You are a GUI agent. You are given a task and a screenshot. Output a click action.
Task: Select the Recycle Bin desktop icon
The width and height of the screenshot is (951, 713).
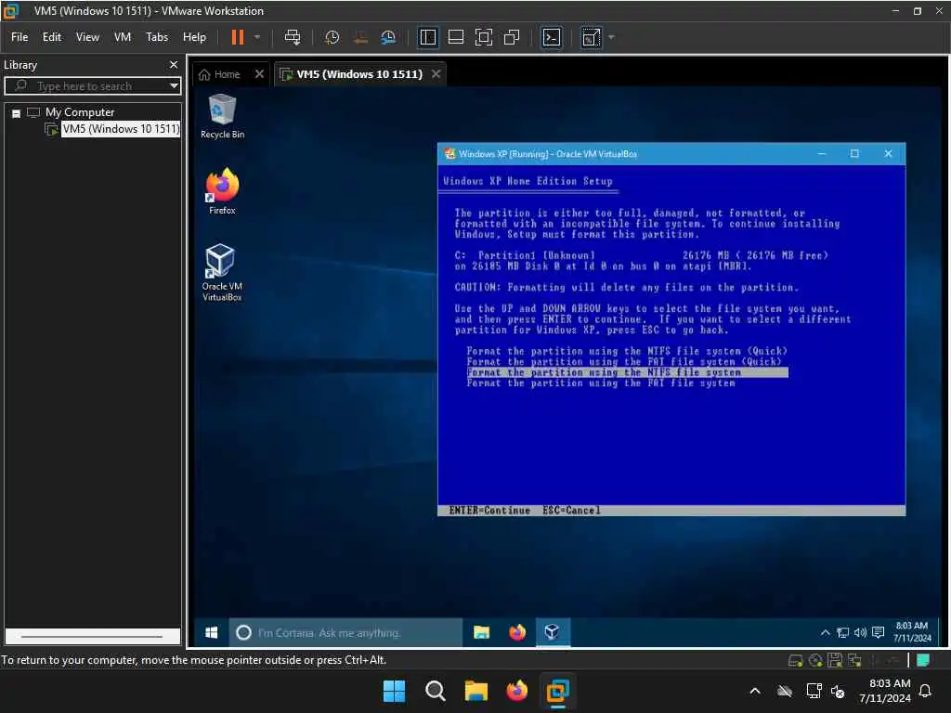coord(222,117)
